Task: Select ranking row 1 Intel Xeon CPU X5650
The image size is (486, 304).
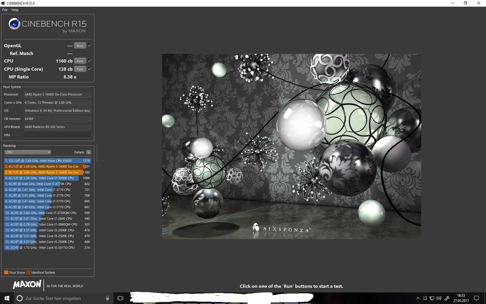Action: (47, 161)
